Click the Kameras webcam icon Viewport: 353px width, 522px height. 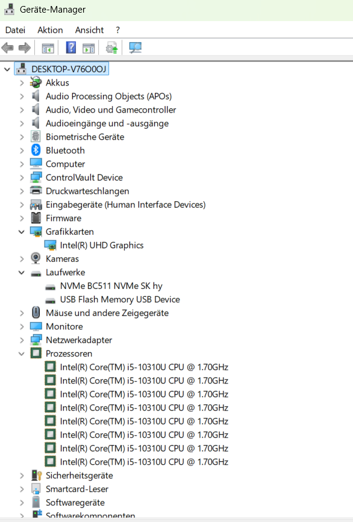pyautogui.click(x=36, y=258)
